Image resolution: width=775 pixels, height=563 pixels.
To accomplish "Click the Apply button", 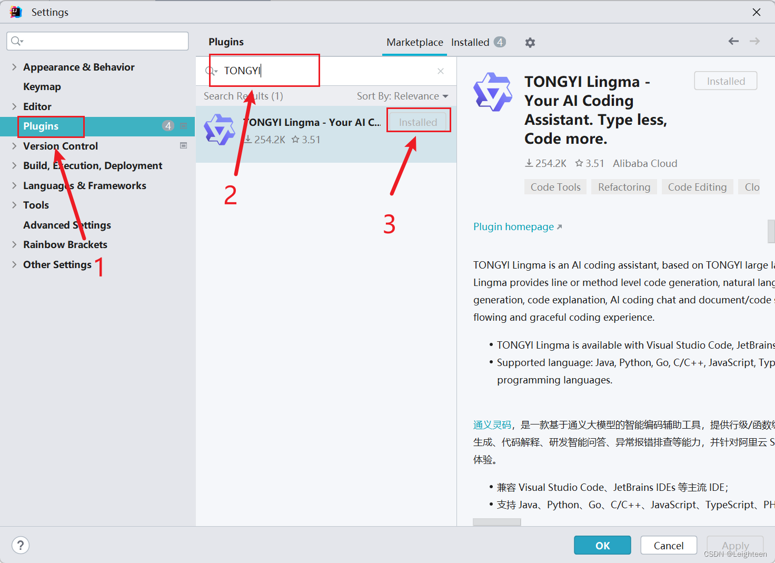I will point(735,545).
